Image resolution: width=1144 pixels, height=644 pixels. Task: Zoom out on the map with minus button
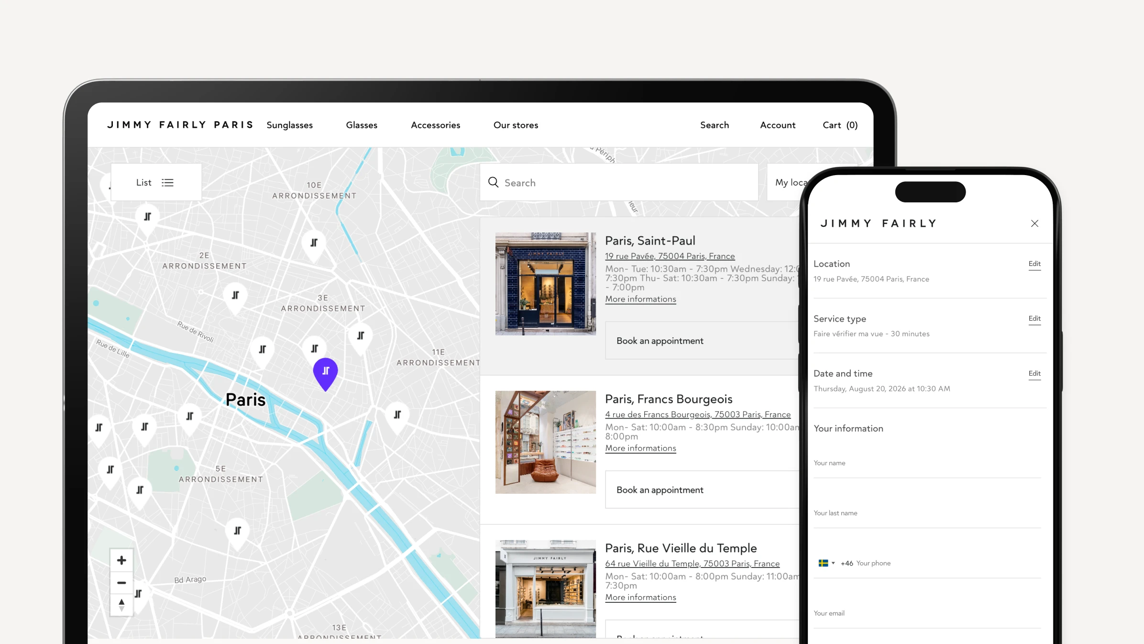(x=121, y=583)
